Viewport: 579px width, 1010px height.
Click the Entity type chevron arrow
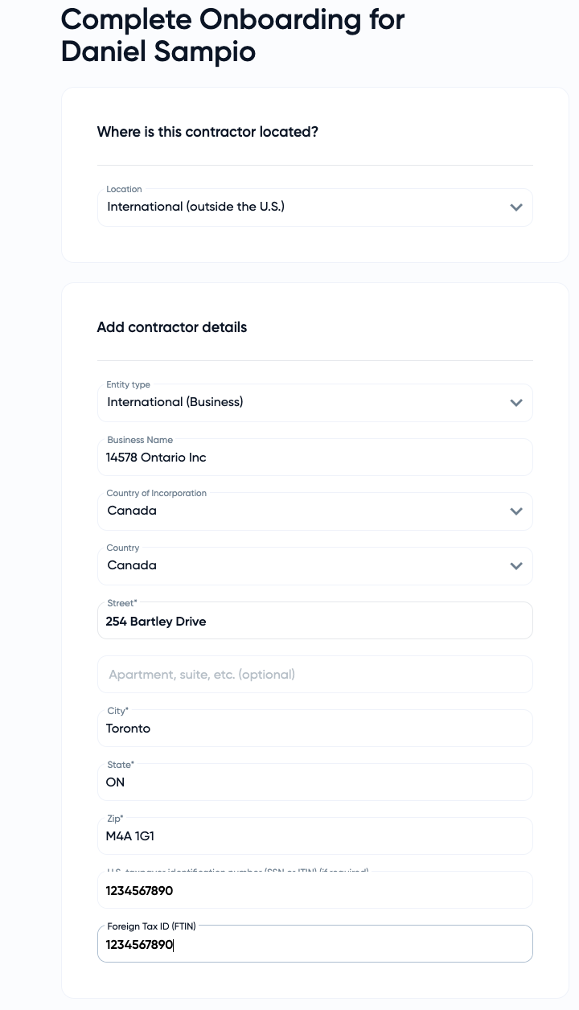pyautogui.click(x=516, y=403)
